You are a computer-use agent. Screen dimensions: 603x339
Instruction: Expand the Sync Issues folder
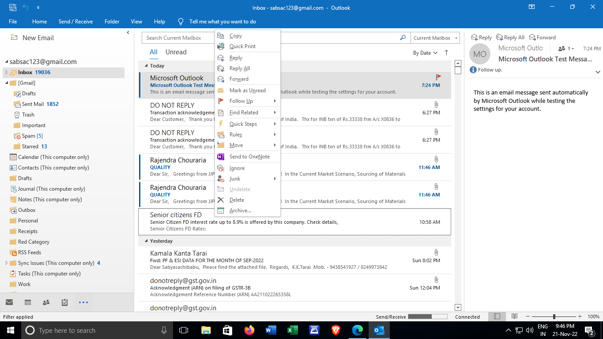pyautogui.click(x=7, y=263)
